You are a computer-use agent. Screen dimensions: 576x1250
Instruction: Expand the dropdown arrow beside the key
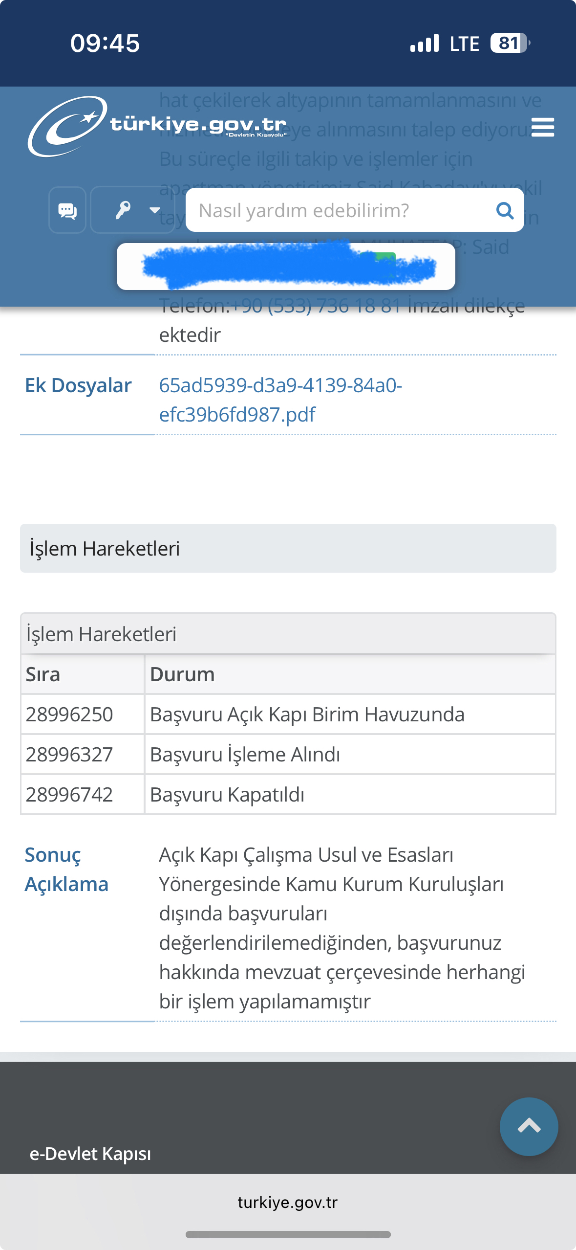[155, 210]
